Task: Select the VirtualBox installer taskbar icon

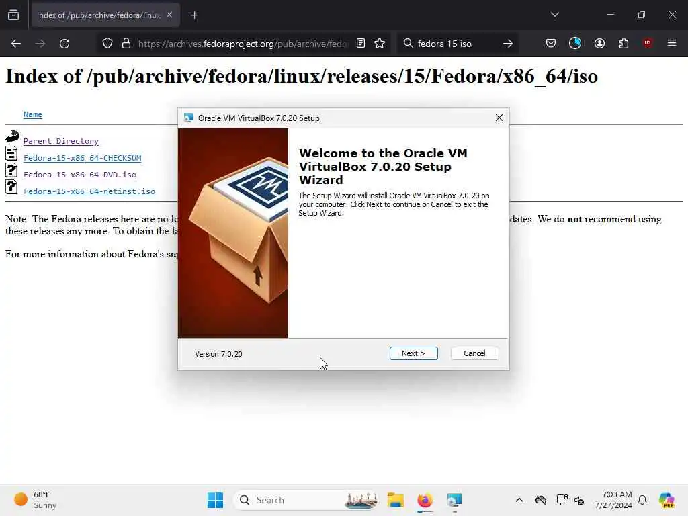Action: point(454,500)
